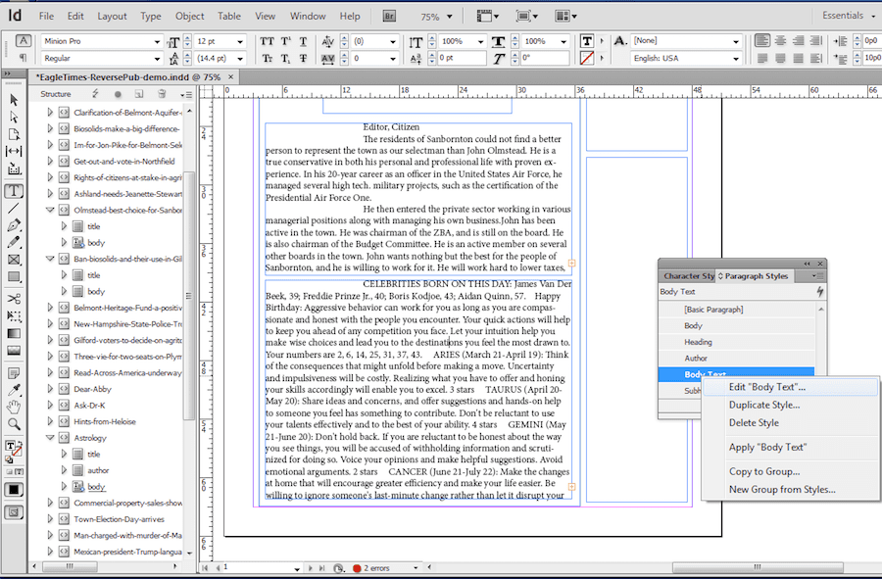Select the Pen tool
The height and width of the screenshot is (579, 882).
tap(14, 225)
